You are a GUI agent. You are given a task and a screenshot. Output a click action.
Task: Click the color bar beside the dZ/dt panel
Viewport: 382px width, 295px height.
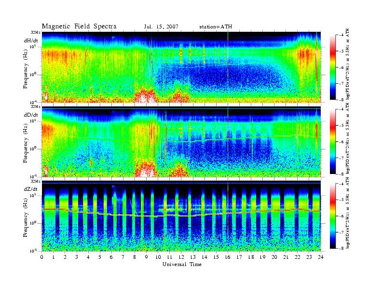click(x=332, y=216)
